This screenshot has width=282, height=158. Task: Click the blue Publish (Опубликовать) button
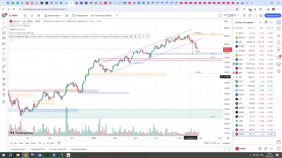tap(272, 16)
